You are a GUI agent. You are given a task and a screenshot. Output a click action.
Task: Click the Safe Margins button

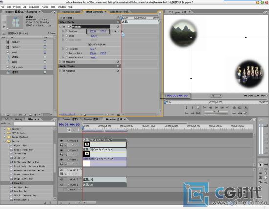click(x=240, y=108)
